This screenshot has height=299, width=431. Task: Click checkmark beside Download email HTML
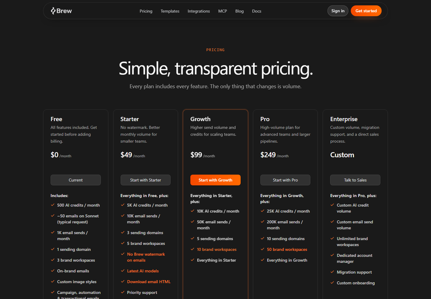point(123,282)
